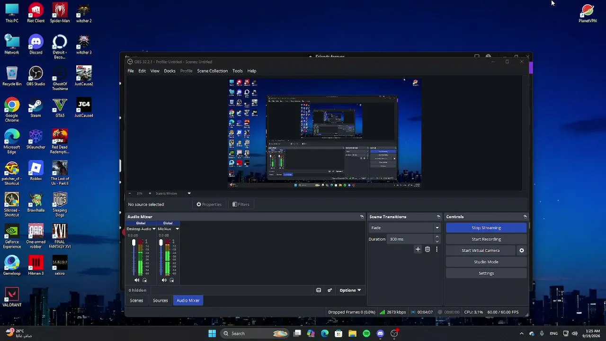Adjust the Mic/Aux volume slider handle
Viewport: 606px width, 341px height.
point(161,243)
